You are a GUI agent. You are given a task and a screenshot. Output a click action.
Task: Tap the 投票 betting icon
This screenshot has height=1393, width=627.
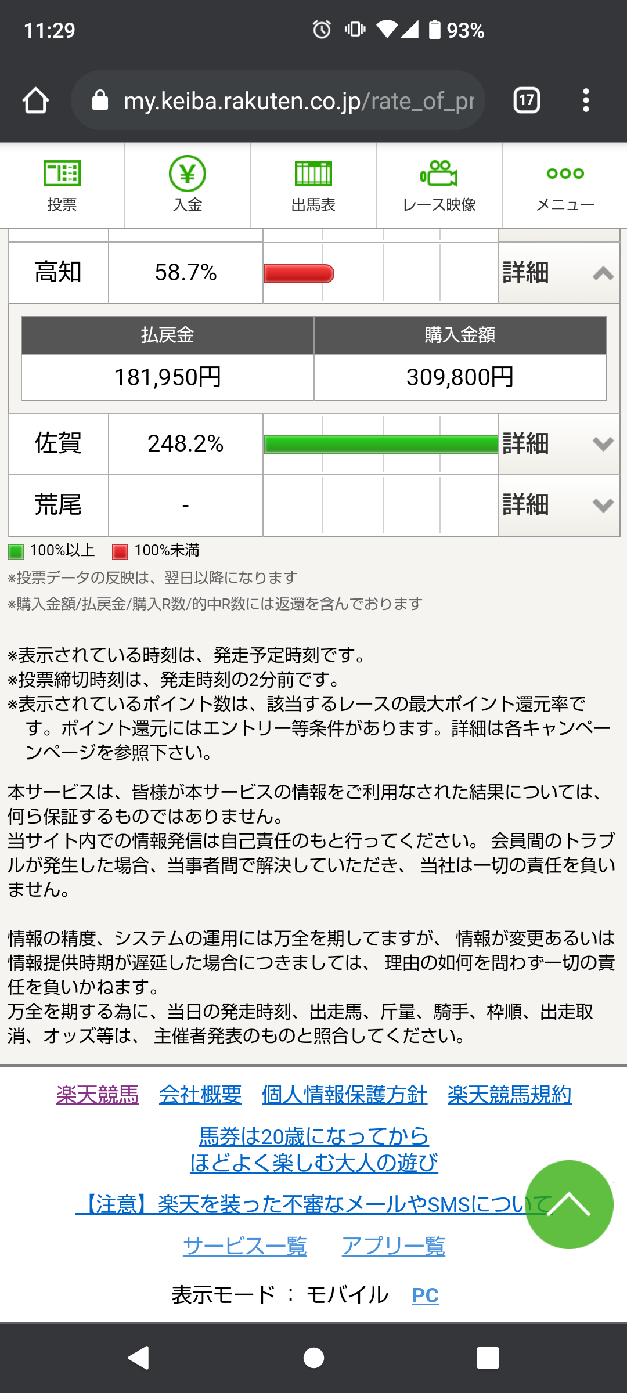click(62, 174)
